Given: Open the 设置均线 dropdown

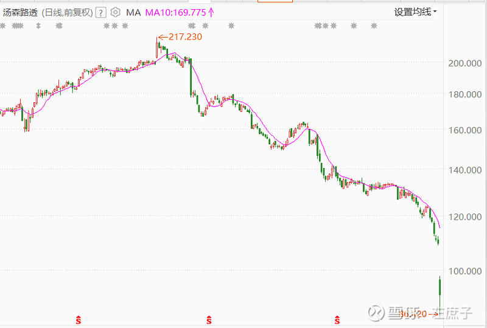Looking at the screenshot, I should (415, 12).
